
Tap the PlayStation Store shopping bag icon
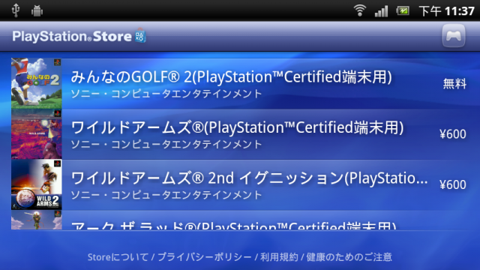click(140, 36)
